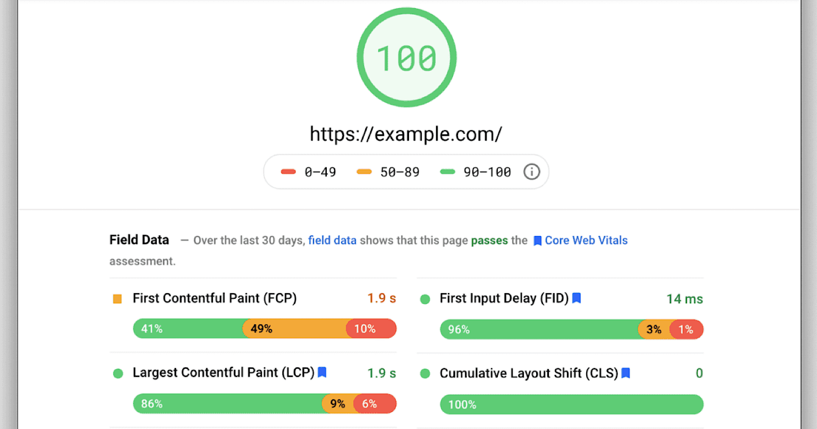Click the bookmark icon beside Cumulative Layout Shift
The image size is (817, 429).
coord(627,373)
